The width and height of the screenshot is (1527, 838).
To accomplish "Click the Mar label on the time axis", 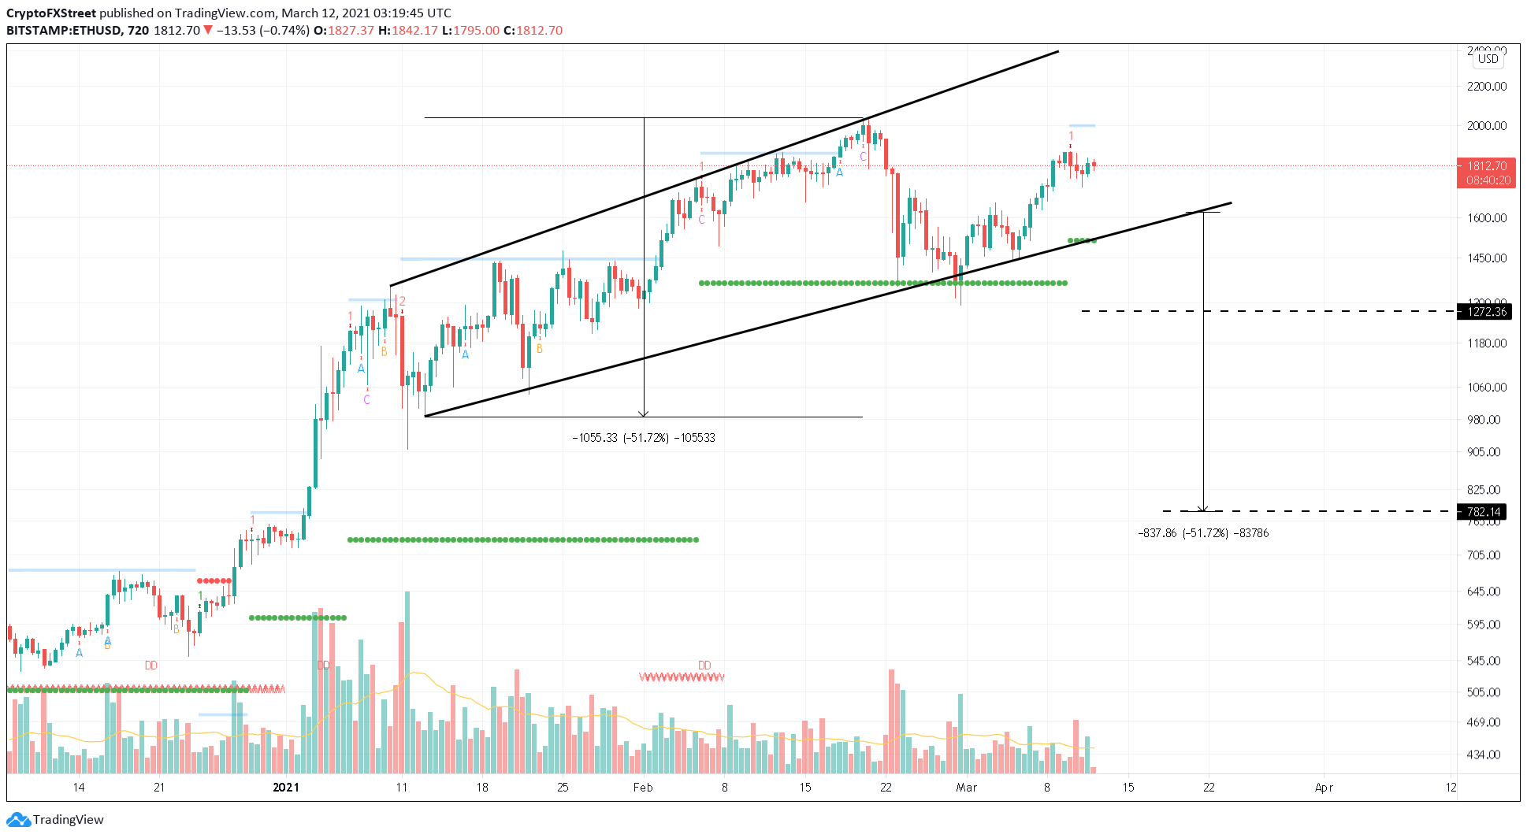I will click(x=967, y=788).
